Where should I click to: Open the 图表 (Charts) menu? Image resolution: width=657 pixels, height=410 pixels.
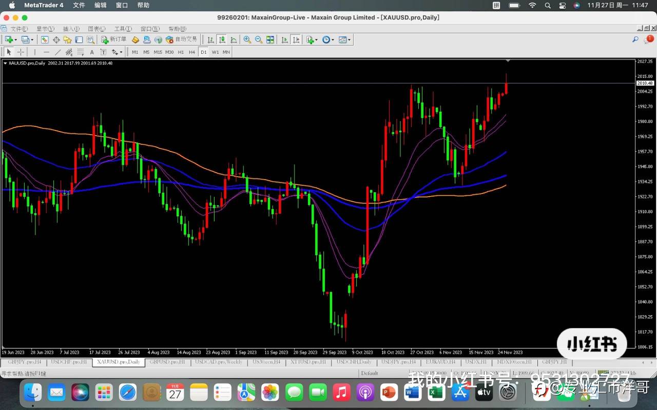tap(96, 29)
